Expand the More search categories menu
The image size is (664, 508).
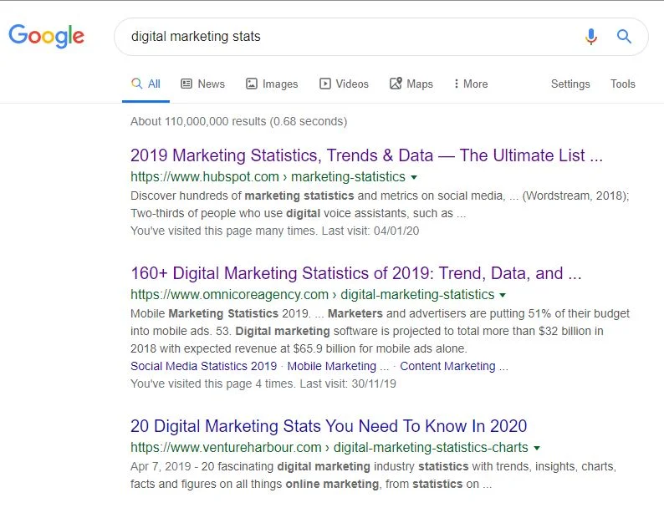coord(471,84)
